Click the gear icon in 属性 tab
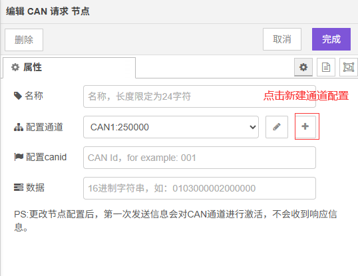 pyautogui.click(x=15, y=67)
